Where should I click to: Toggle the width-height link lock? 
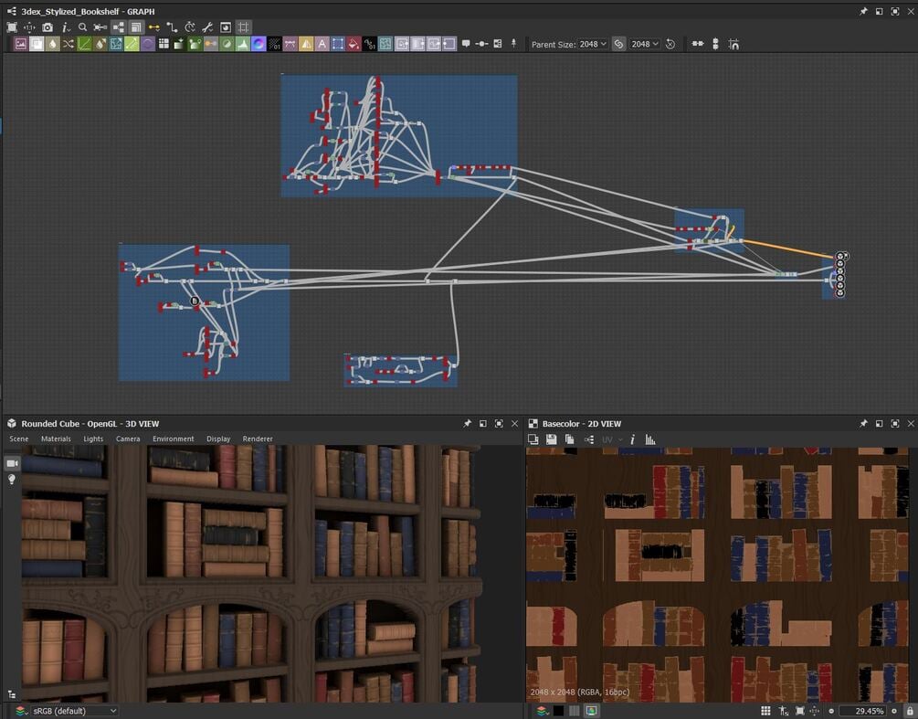[618, 44]
